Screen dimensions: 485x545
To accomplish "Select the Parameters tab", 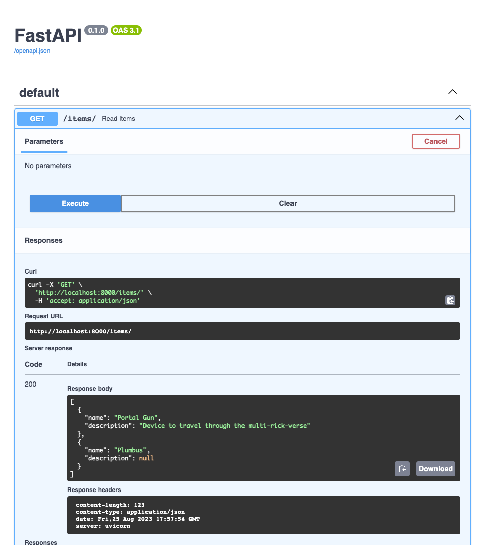I will pyautogui.click(x=44, y=141).
